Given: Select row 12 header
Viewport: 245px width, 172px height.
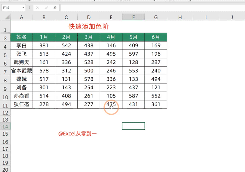Looking at the screenshot, I should click(5, 112).
